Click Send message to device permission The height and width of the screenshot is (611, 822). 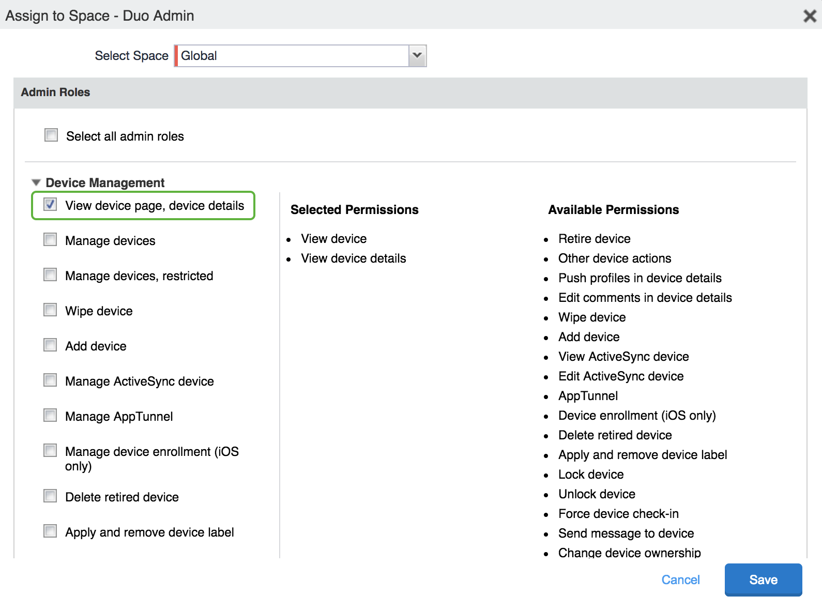tap(626, 533)
